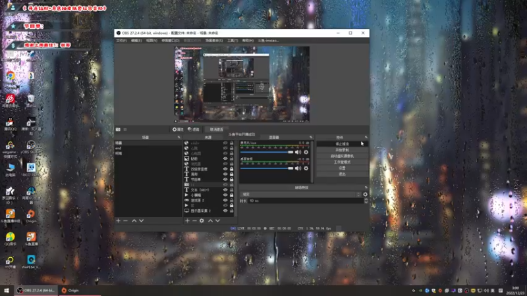Start the virtual camera
This screenshot has height=296, width=527.
pyautogui.click(x=342, y=156)
